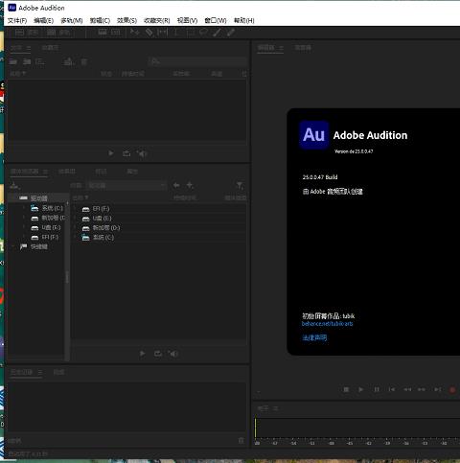460x463 pixels.
Task: Expand EFI (F:) row in content list
Action: [75, 209]
